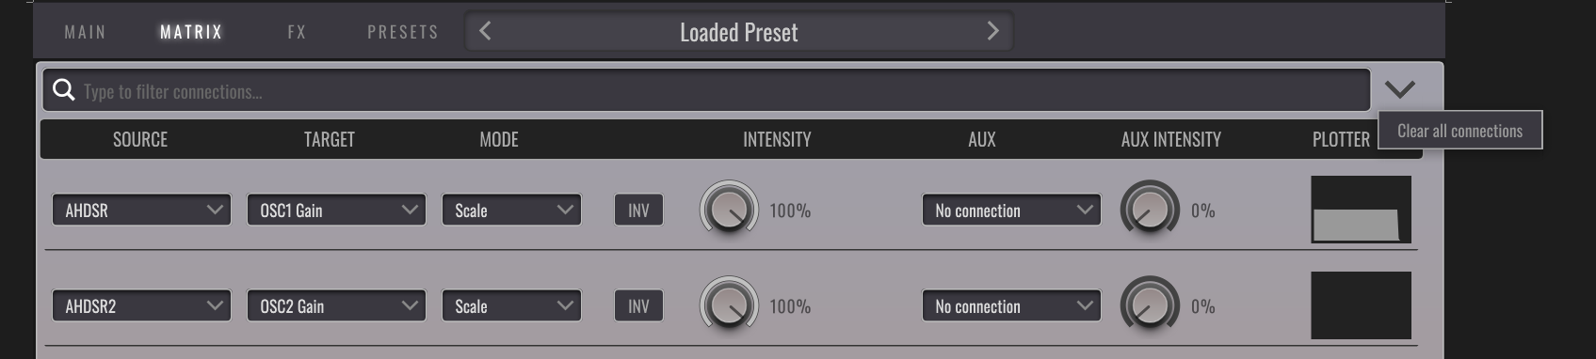Viewport: 1596px width, 359px height.
Task: Switch to the FX tab
Action: (x=297, y=32)
